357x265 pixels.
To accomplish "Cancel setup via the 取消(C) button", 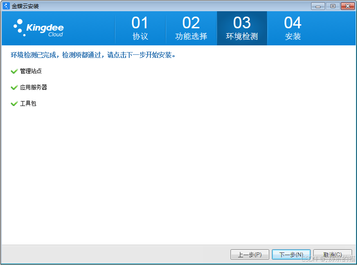I will [333, 254].
